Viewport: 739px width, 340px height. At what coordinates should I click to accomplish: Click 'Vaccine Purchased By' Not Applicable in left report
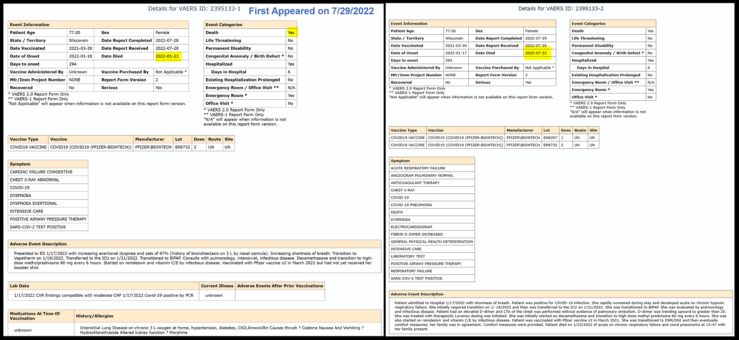(171, 72)
